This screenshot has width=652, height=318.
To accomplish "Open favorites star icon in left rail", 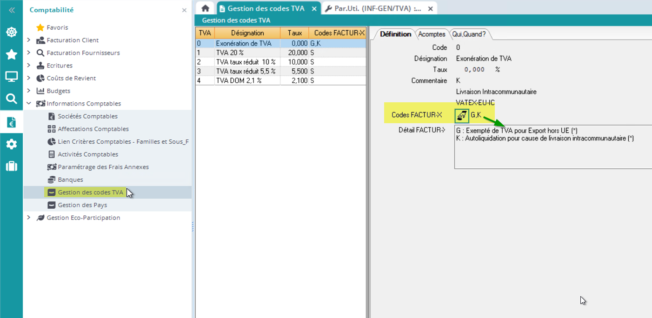I will click(x=12, y=54).
